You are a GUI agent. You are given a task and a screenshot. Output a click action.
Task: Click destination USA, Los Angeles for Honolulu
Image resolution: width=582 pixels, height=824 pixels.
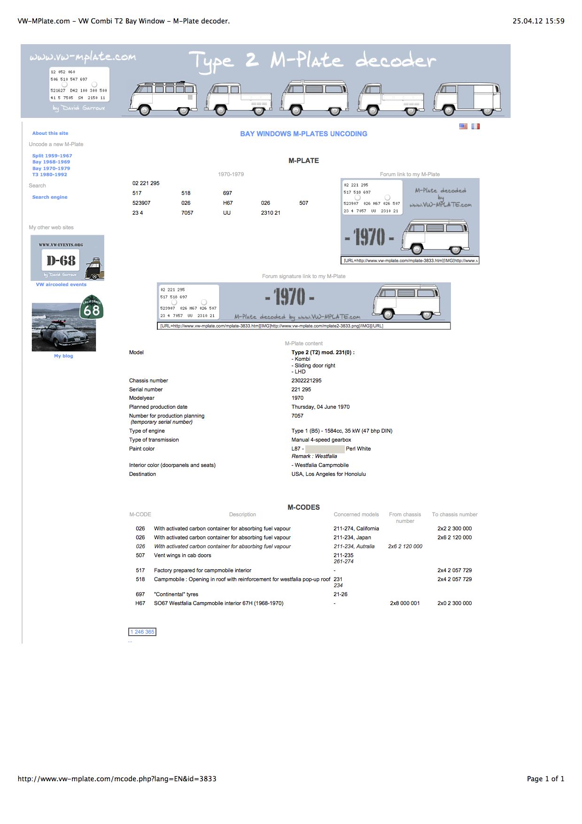coord(328,474)
